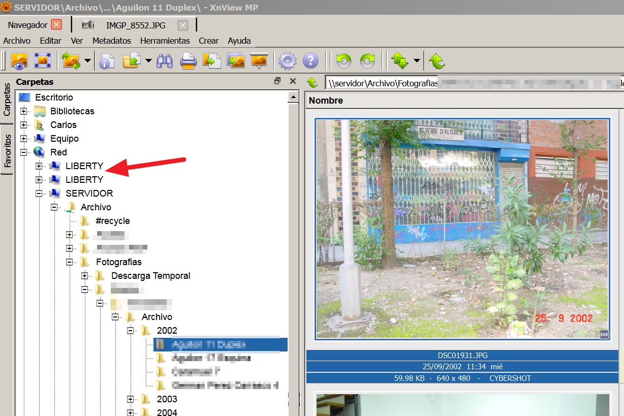
Task: Open the Crear menu
Action: pos(209,41)
